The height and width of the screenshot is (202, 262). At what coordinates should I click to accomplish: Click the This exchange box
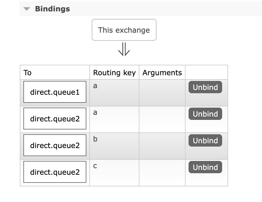tap(124, 30)
